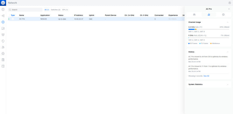Open the Insights waveform icon in sidebar
Viewport: 233px width, 114px height.
pos(3,35)
